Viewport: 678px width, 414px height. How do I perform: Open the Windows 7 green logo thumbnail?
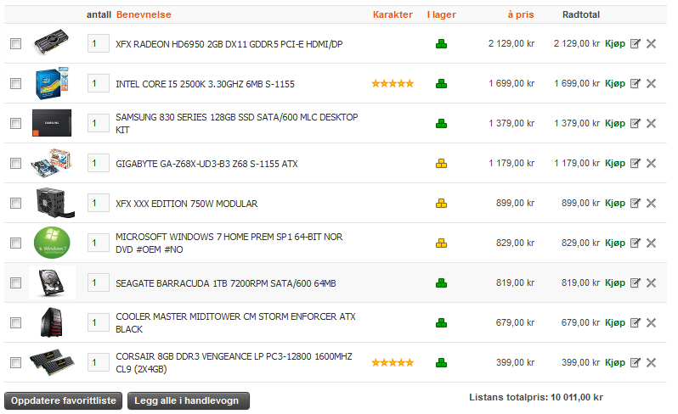(52, 243)
